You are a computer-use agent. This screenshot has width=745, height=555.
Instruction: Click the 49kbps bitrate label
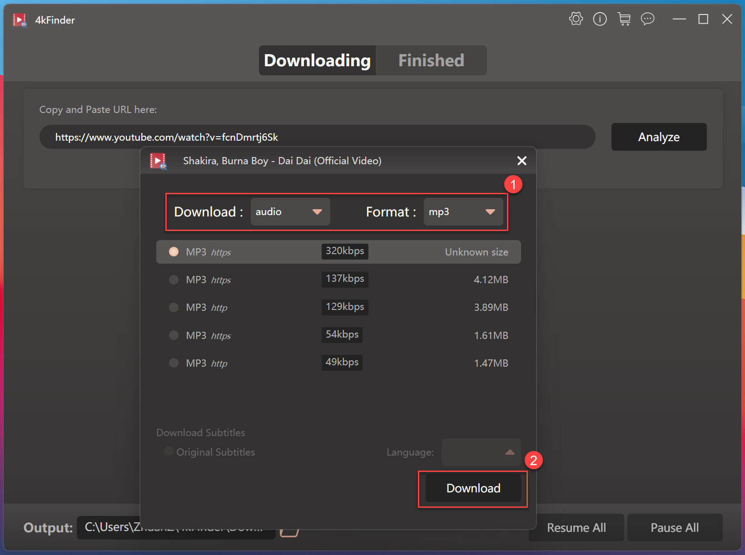[342, 362]
